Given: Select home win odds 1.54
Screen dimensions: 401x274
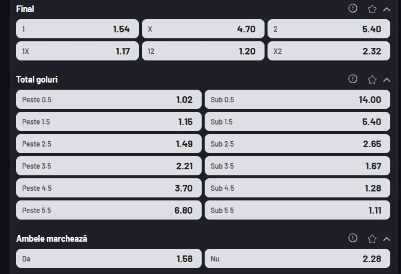Looking at the screenshot, I should (77, 29).
